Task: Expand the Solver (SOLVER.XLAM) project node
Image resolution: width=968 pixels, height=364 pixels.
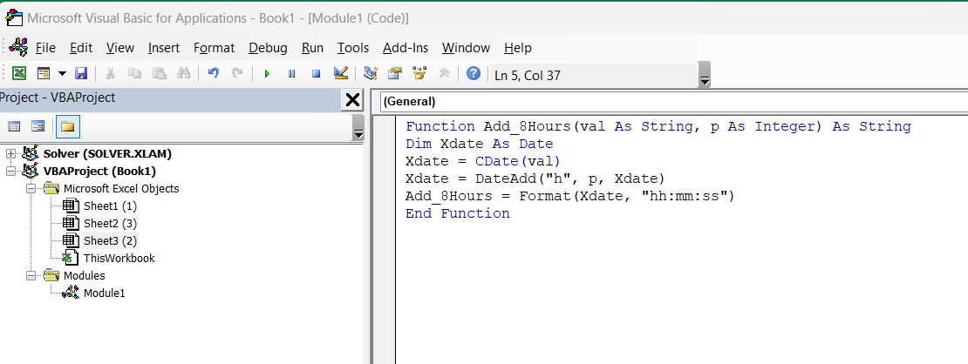Action: [x=11, y=153]
